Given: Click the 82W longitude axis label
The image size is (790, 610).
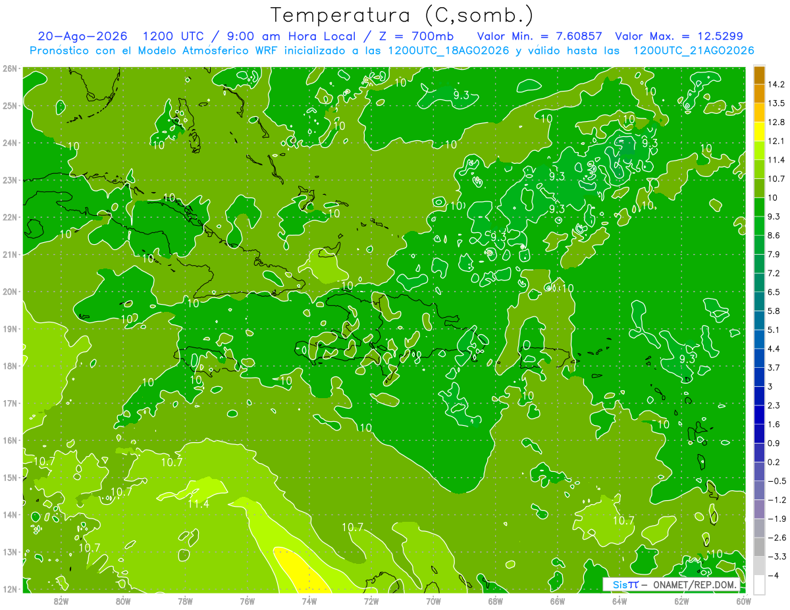Looking at the screenshot, I should click(61, 601).
